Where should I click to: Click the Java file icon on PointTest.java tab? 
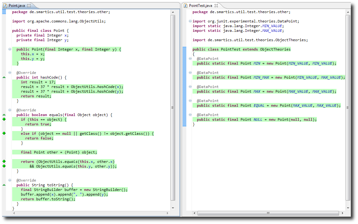(185, 6)
